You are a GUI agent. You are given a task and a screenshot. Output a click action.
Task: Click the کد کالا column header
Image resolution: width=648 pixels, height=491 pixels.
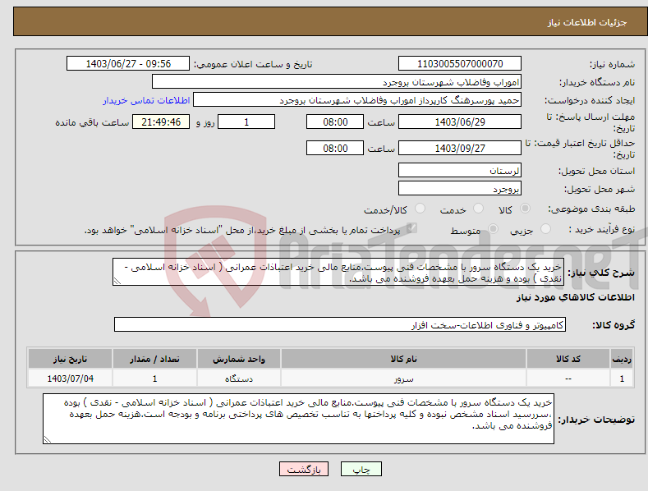(568, 359)
